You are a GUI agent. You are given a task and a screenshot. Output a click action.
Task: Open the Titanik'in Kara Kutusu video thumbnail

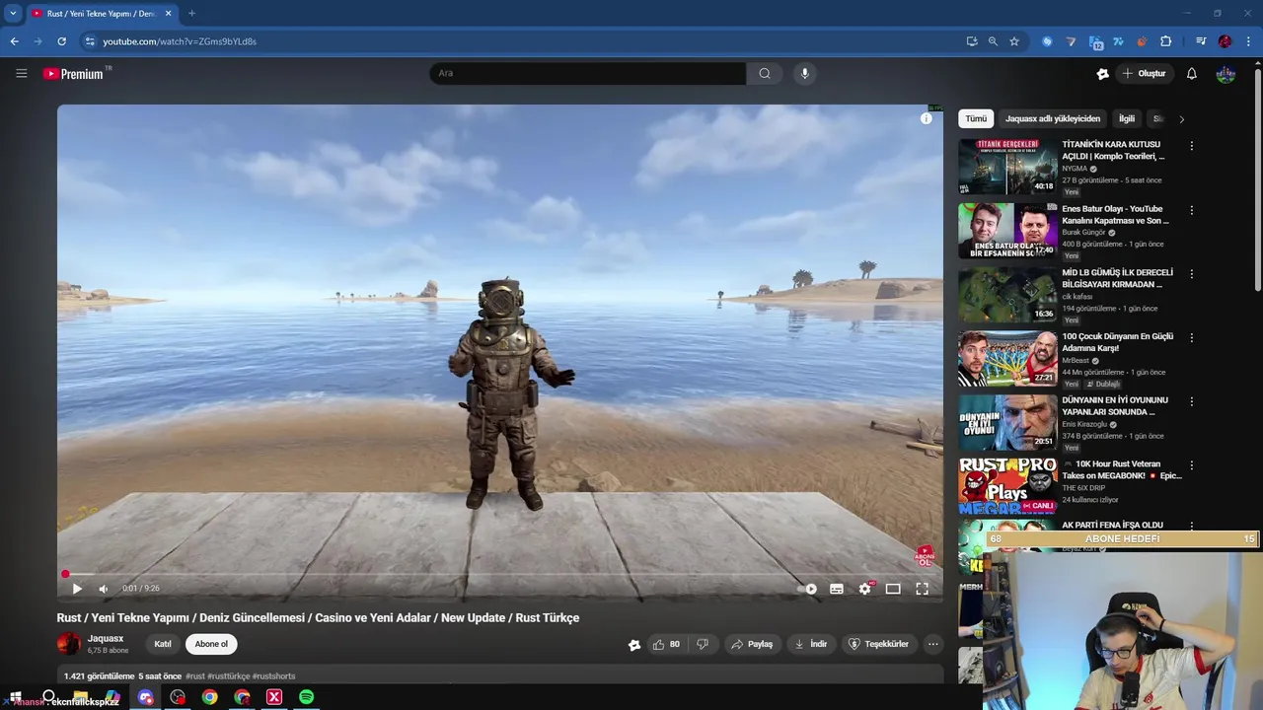[x=1007, y=167]
